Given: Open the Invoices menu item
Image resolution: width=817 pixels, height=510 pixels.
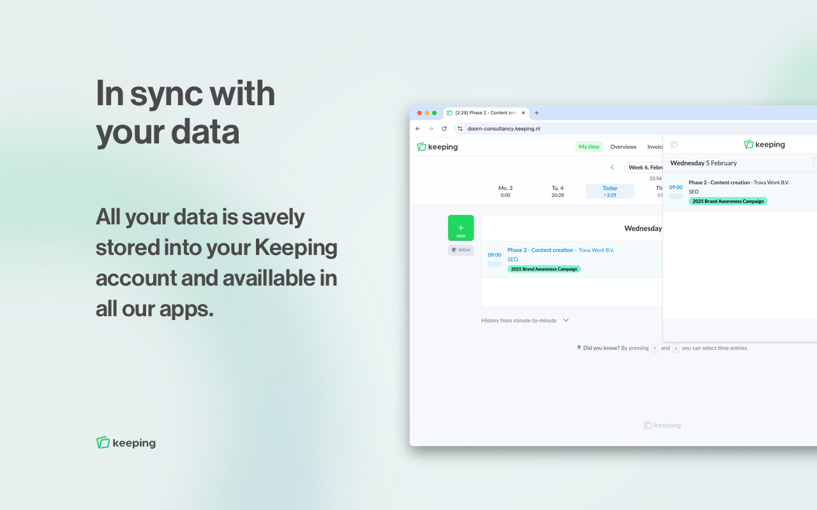Looking at the screenshot, I should 656,147.
